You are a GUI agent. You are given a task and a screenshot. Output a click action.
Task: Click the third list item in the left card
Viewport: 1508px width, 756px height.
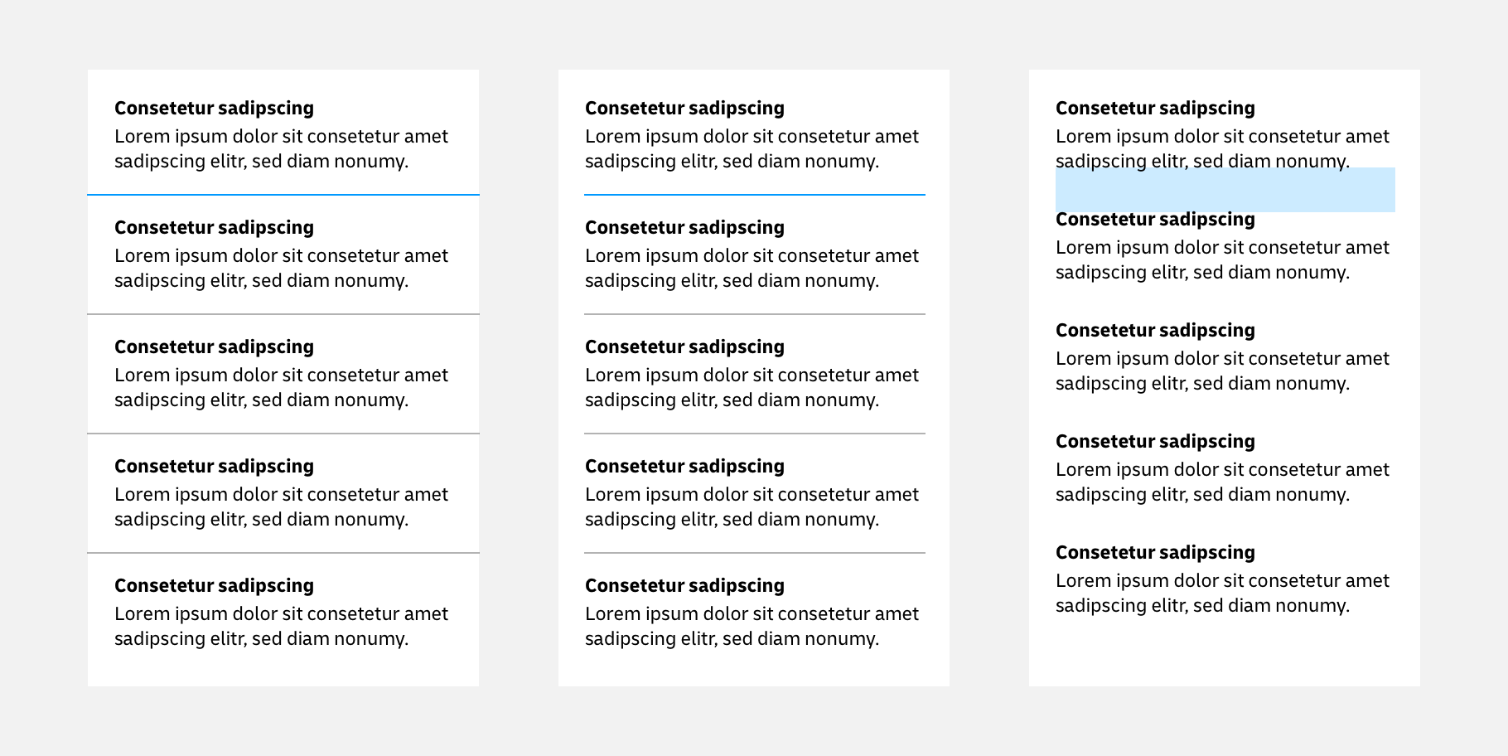tap(282, 374)
